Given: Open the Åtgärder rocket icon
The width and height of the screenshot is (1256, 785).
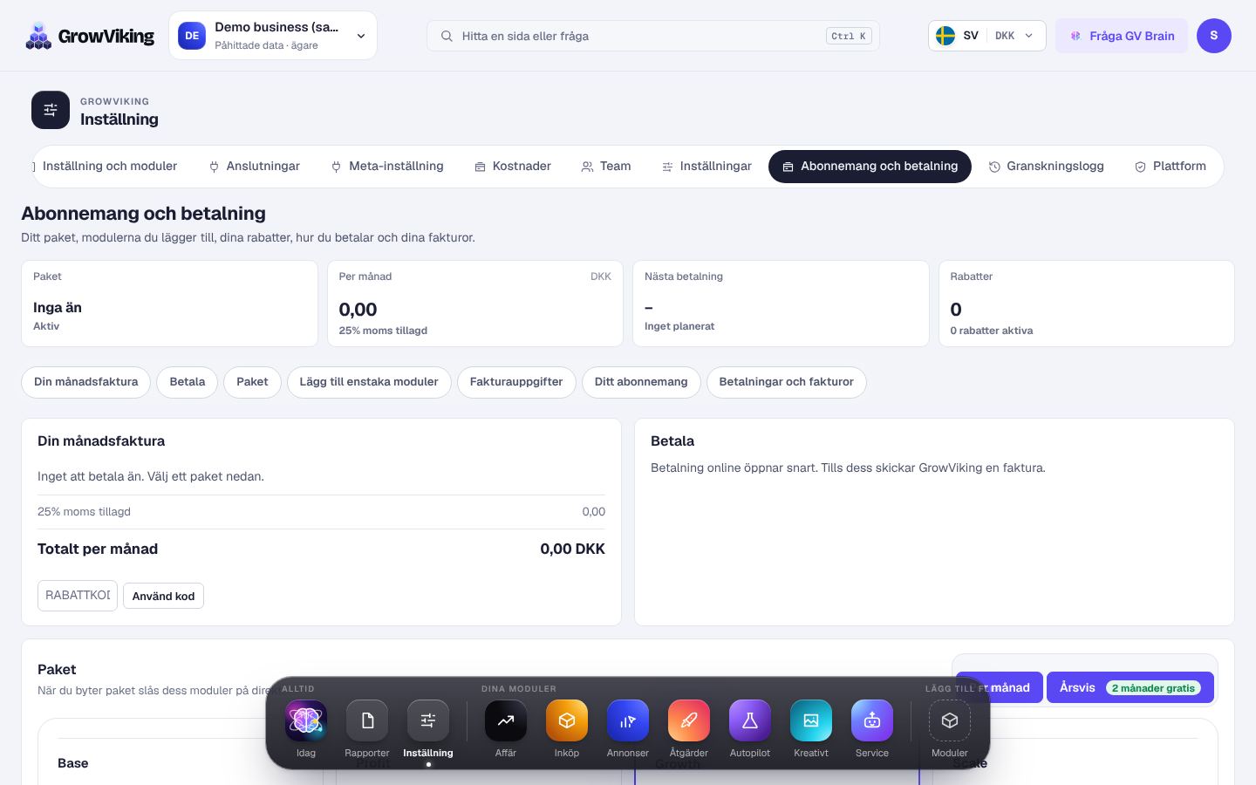Looking at the screenshot, I should [689, 720].
